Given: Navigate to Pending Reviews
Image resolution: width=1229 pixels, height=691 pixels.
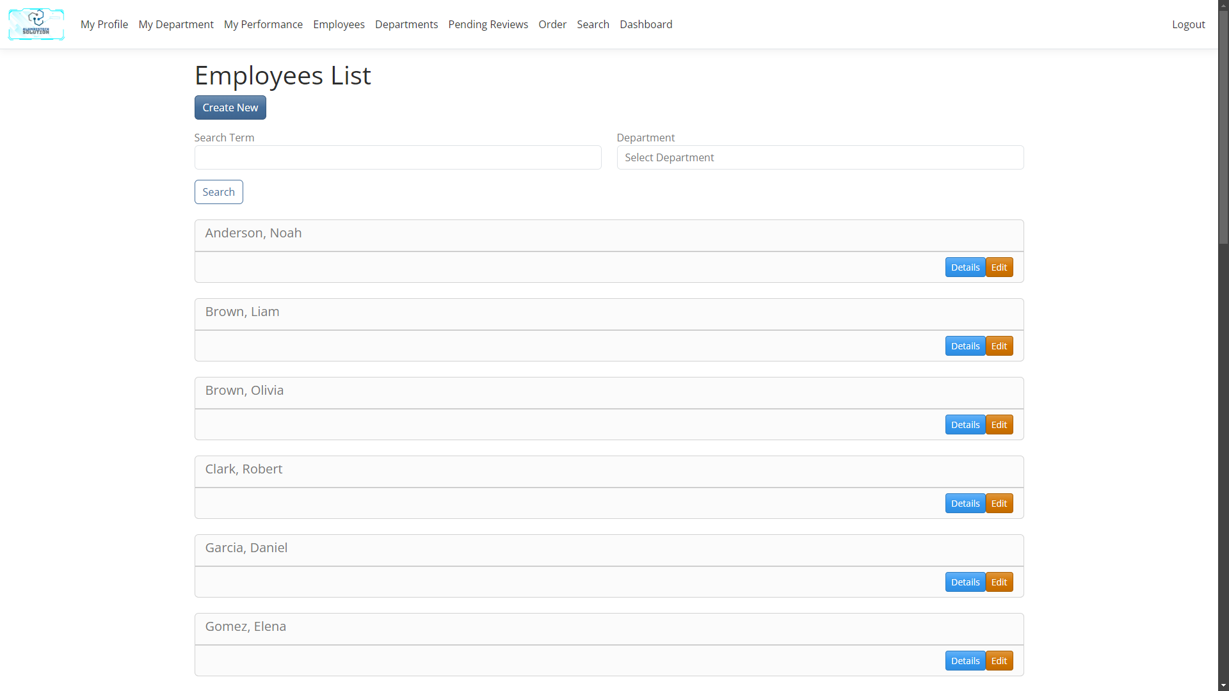Looking at the screenshot, I should pyautogui.click(x=488, y=24).
